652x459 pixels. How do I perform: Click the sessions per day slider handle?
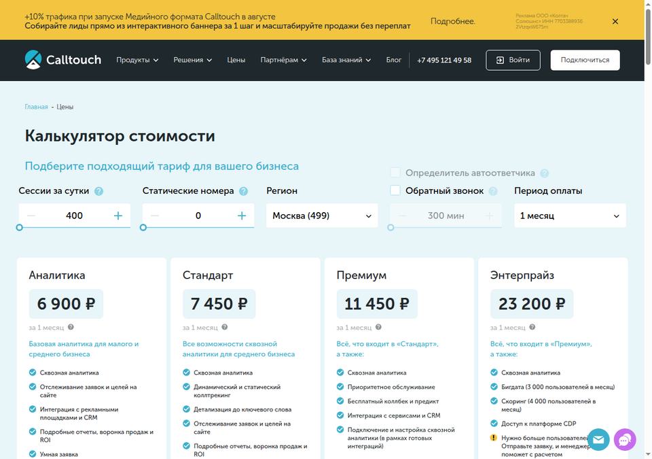pos(19,227)
